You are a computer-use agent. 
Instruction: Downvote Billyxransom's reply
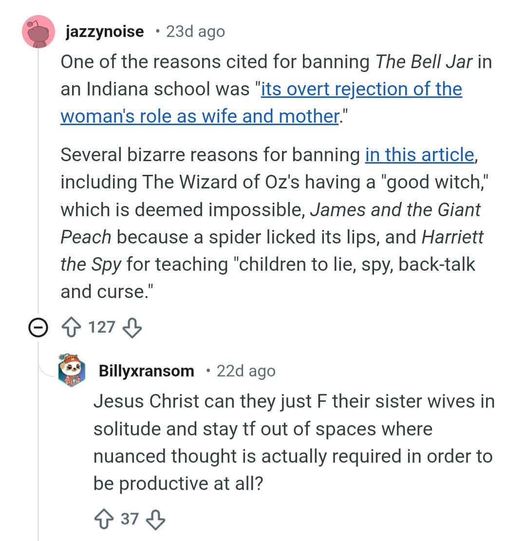click(x=155, y=519)
